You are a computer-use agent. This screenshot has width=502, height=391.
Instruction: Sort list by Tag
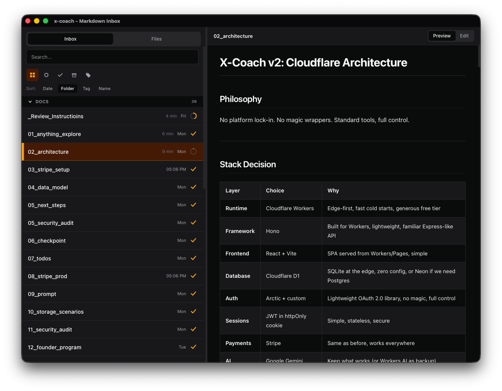pyautogui.click(x=86, y=88)
